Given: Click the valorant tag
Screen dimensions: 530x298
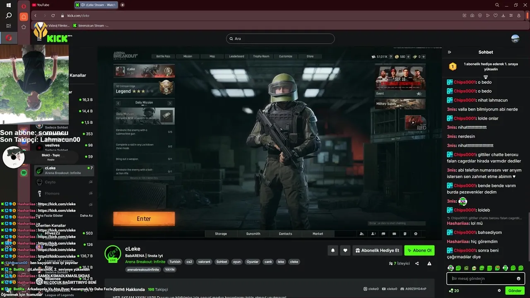Looking at the screenshot, I should (204, 262).
